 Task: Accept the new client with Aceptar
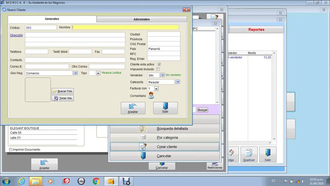point(133,108)
